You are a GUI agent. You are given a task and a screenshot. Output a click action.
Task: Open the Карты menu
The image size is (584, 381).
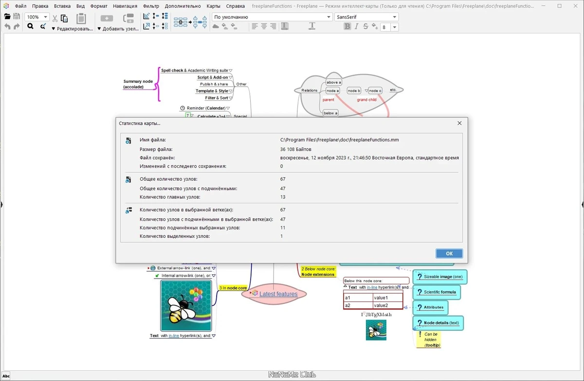click(x=213, y=6)
